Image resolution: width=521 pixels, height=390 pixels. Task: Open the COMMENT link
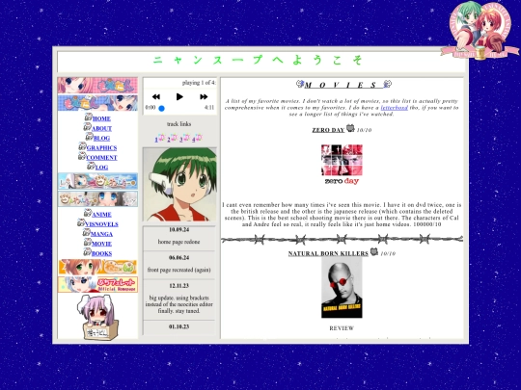[x=101, y=158]
